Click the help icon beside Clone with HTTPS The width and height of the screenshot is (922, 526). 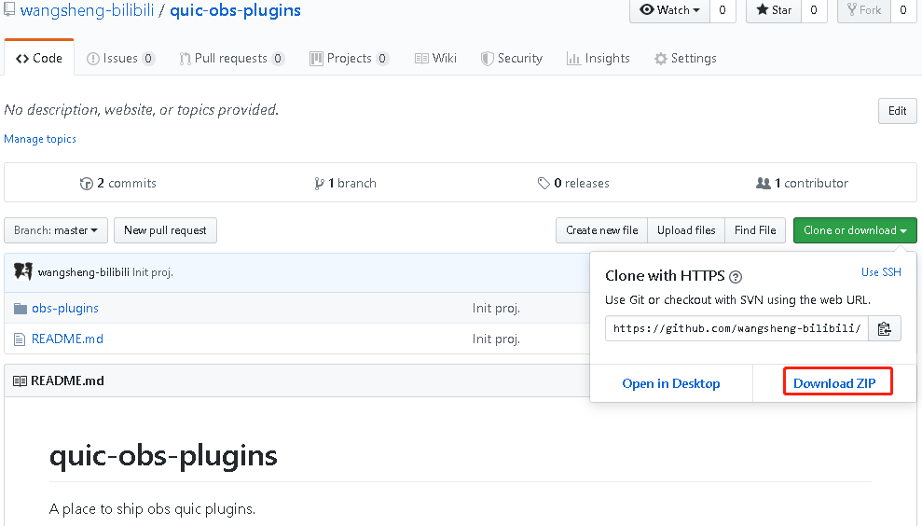click(x=736, y=277)
